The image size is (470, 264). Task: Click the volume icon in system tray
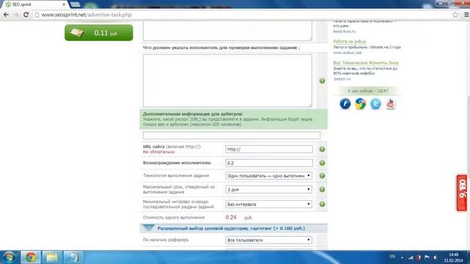[435, 257]
